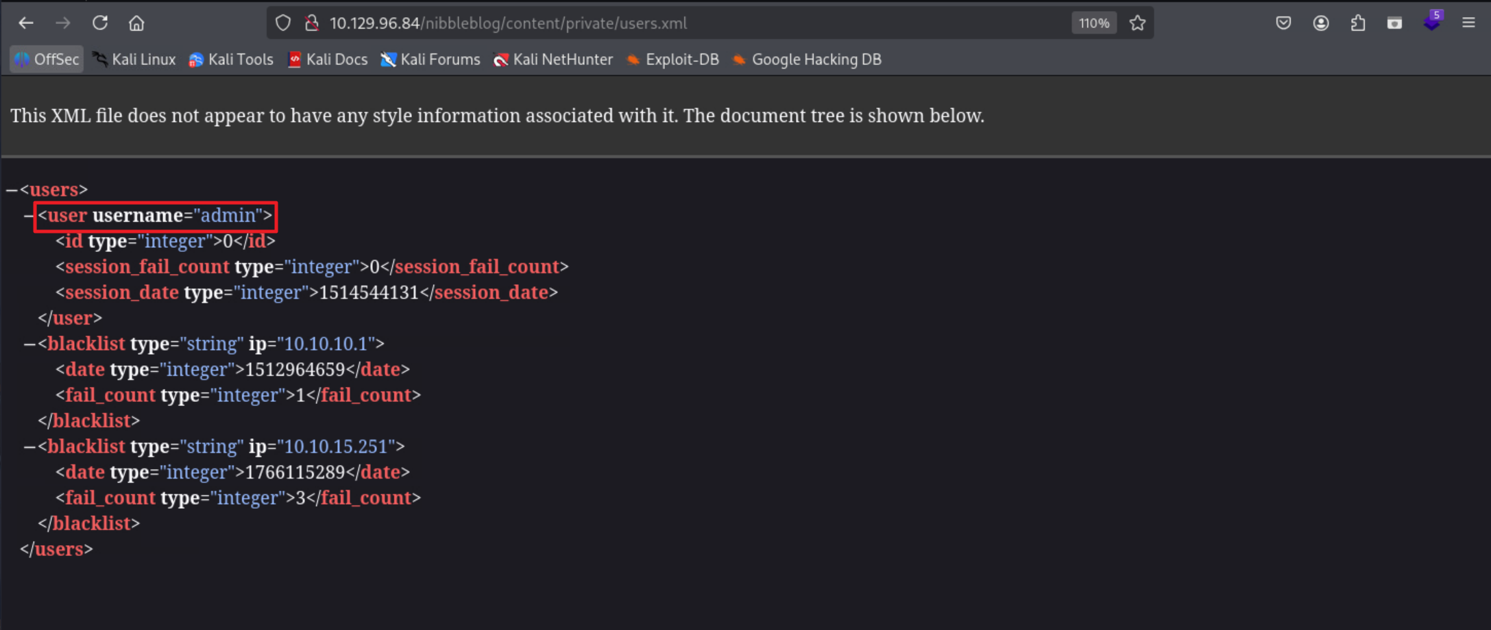Bookmark this page with the star
1491x630 pixels.
click(1137, 23)
